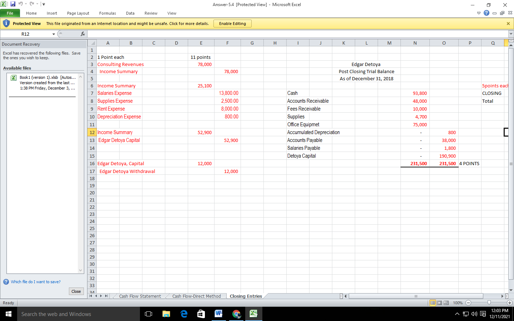Close the Protected View message bar
Viewport: 514px width, 321px height.
click(x=508, y=24)
